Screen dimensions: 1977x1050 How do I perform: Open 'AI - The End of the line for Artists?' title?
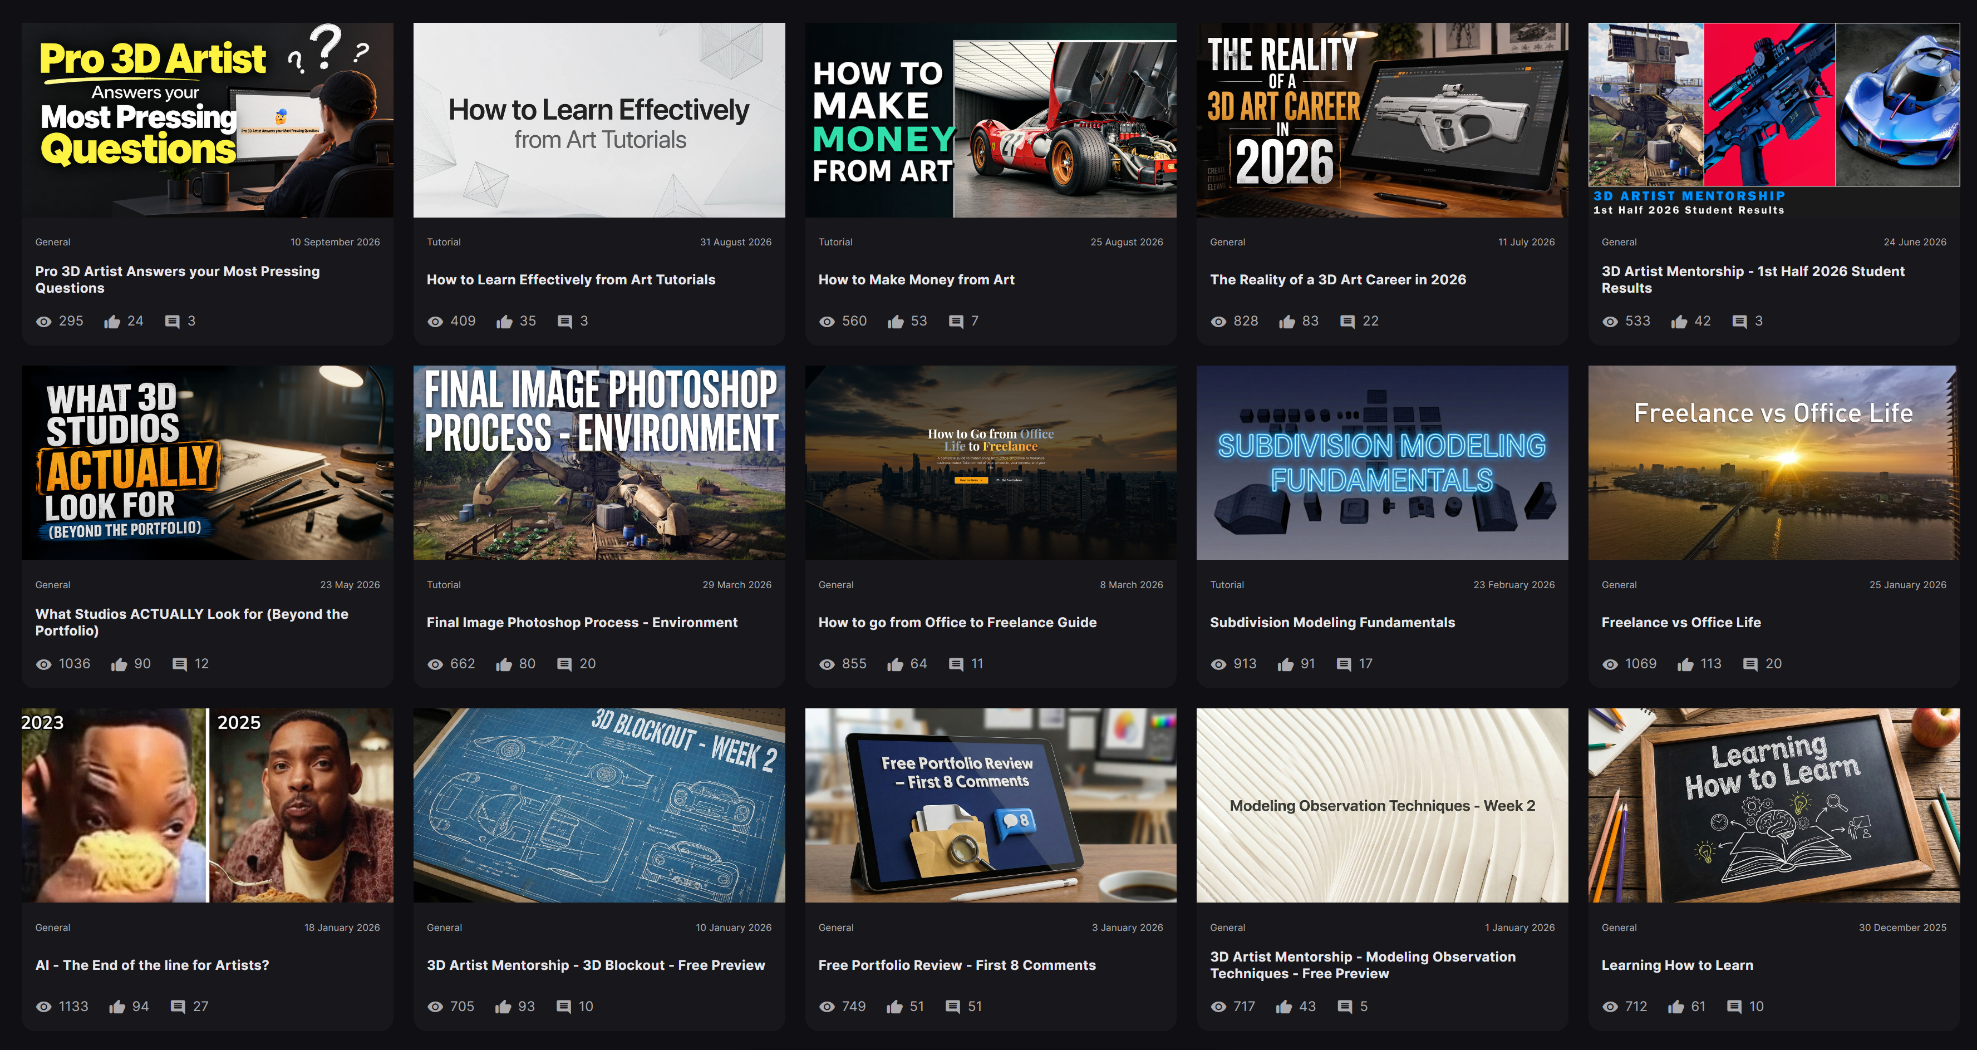152,965
